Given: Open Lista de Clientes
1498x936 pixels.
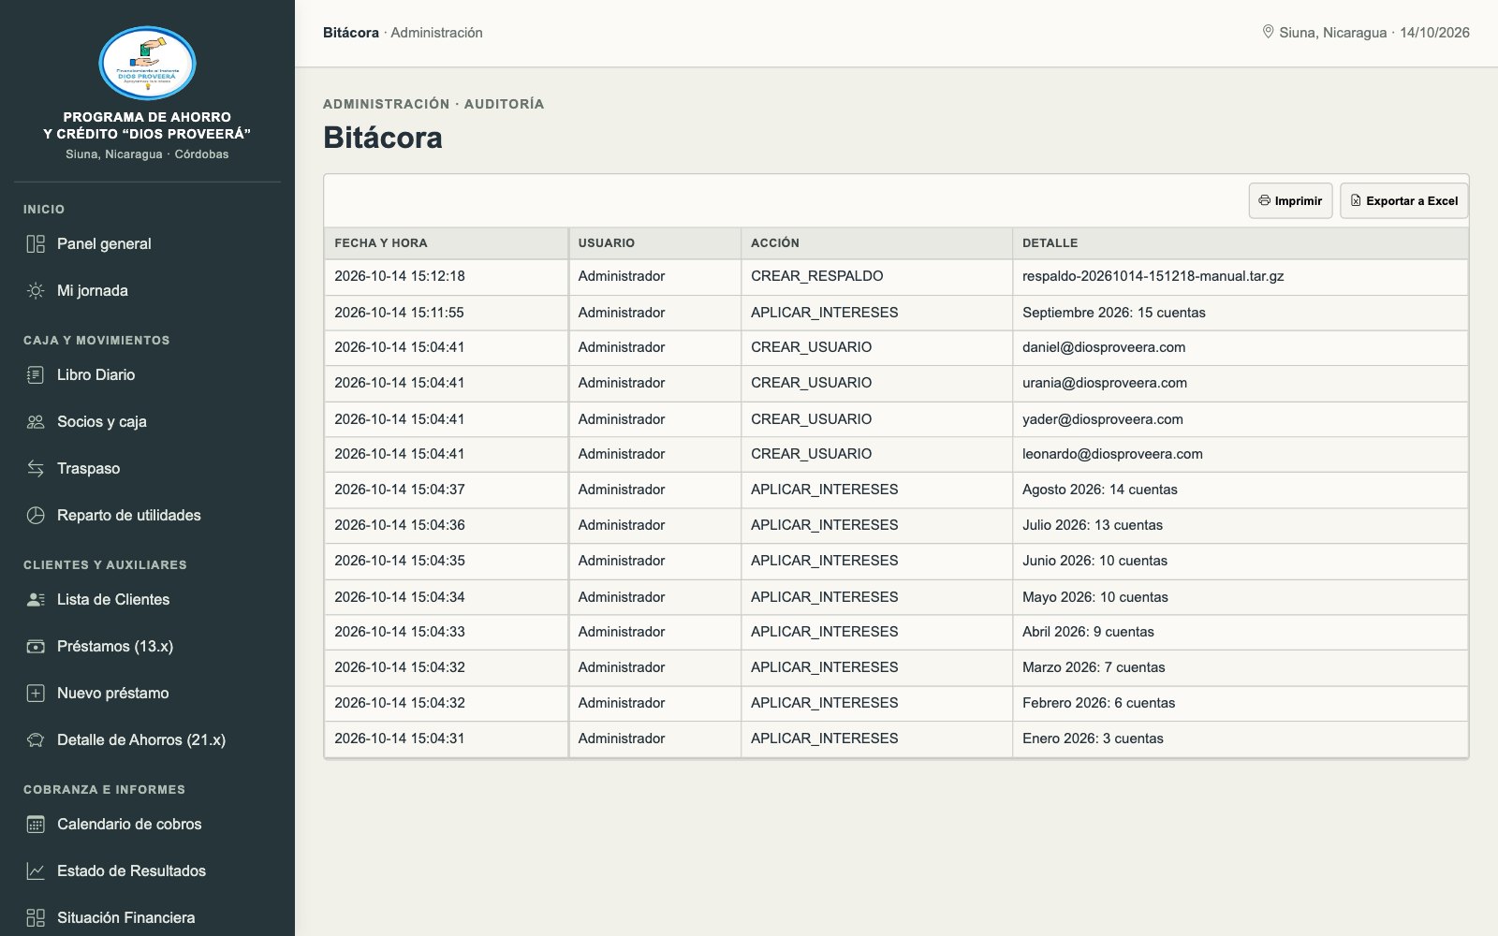Looking at the screenshot, I should pyautogui.click(x=147, y=600).
